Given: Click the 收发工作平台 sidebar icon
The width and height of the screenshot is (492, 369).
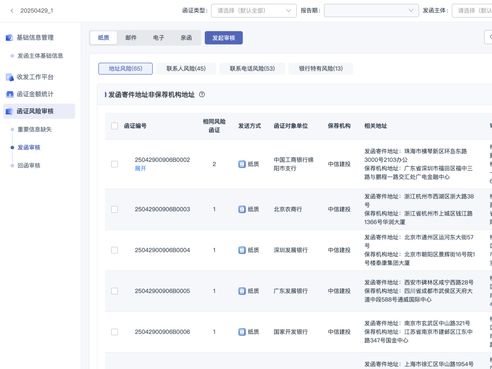Looking at the screenshot, I should (x=9, y=77).
